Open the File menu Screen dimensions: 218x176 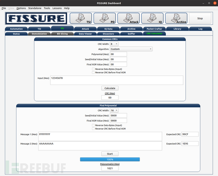tap(4, 8)
